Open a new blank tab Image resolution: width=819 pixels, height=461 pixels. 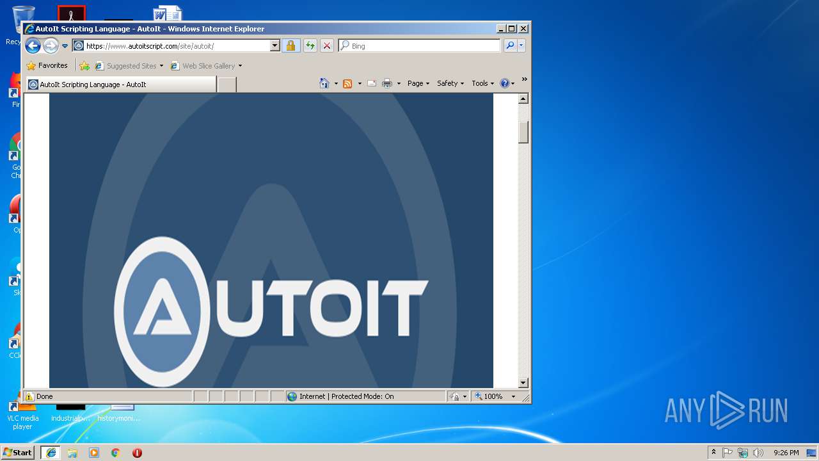point(227,85)
